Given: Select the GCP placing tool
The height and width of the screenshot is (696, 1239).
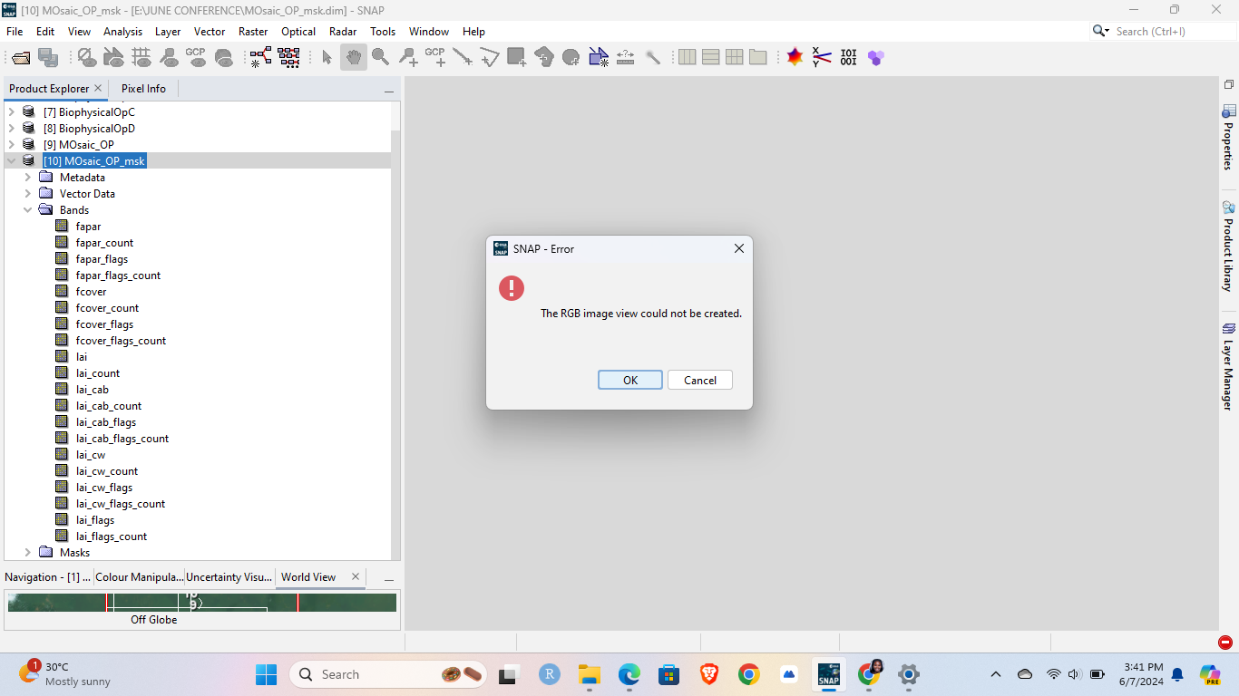Looking at the screenshot, I should pos(434,56).
